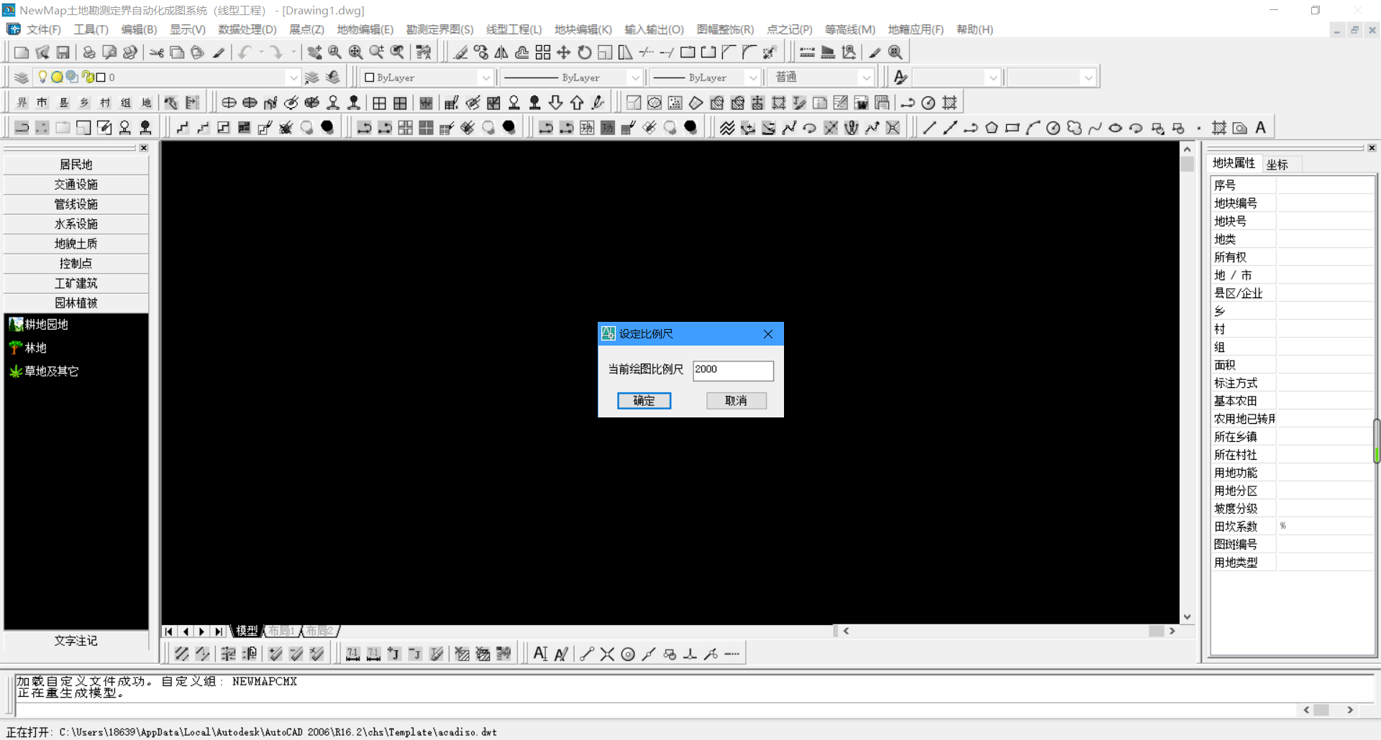1381x740 pixels.
Task: Open the 数据处理(D) menu
Action: (247, 29)
